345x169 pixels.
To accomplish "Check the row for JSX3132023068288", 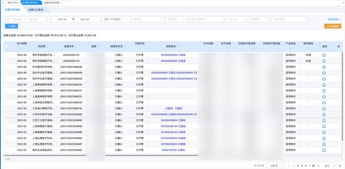I will (x=6, y=67).
